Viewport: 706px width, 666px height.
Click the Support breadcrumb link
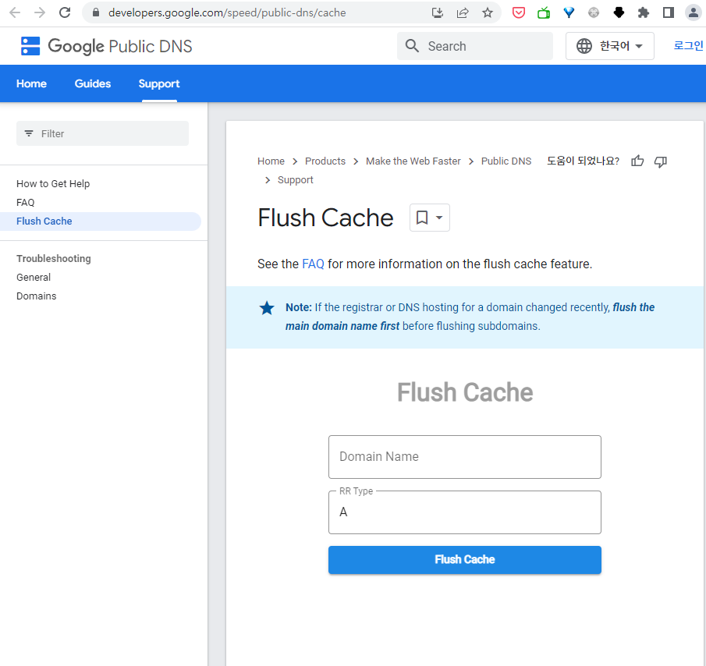296,180
